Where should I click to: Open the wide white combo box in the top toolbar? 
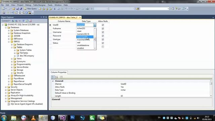click(x=155, y=9)
